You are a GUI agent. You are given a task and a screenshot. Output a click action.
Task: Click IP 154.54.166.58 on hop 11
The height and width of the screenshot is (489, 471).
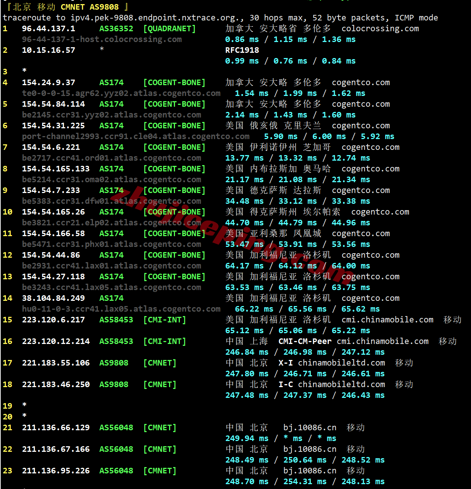pyautogui.click(x=53, y=234)
